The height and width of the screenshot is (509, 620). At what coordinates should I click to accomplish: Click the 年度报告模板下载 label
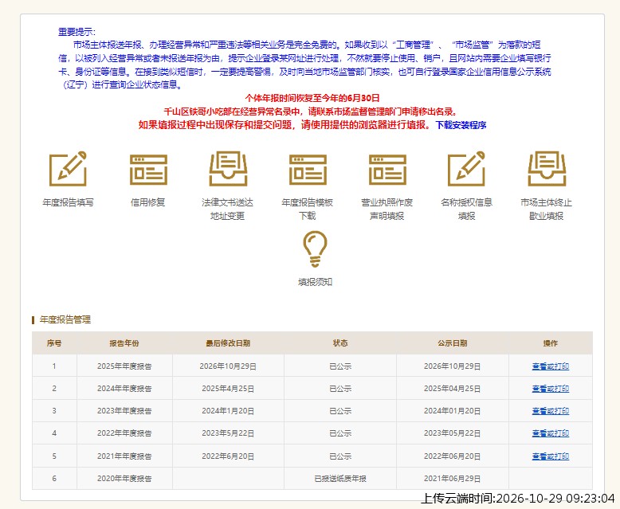click(x=308, y=209)
